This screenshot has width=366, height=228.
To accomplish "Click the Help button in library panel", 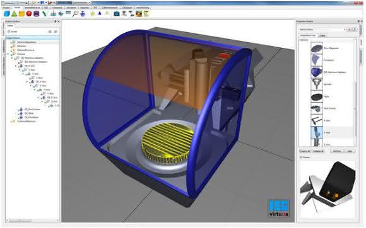I will pyautogui.click(x=349, y=151).
